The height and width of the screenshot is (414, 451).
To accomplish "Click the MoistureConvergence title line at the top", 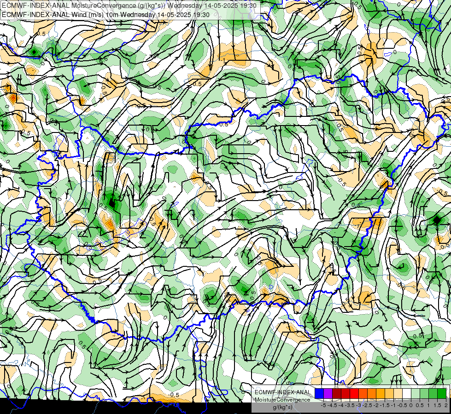I will click(x=129, y=5).
